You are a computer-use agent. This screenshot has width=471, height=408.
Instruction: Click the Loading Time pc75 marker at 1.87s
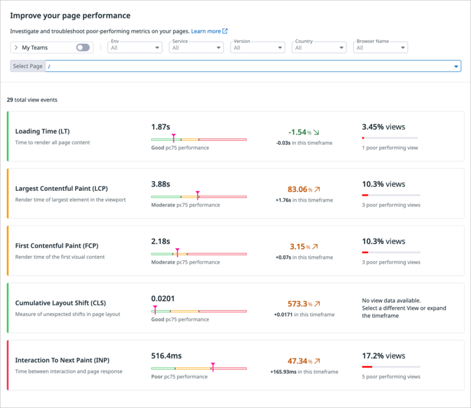point(174,138)
